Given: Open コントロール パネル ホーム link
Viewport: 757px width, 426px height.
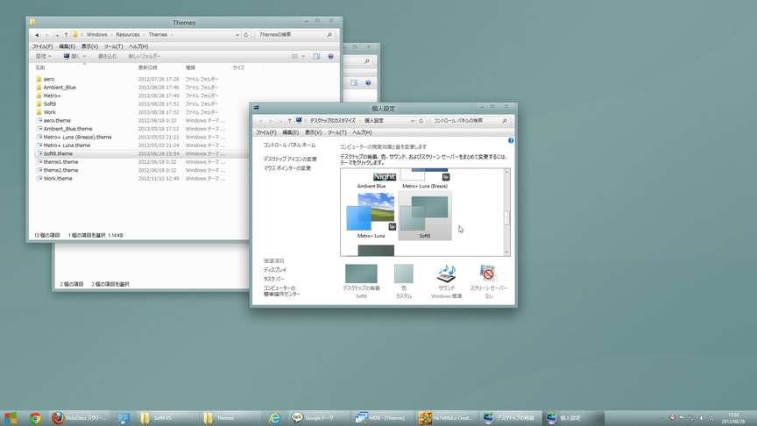Looking at the screenshot, I should point(289,145).
